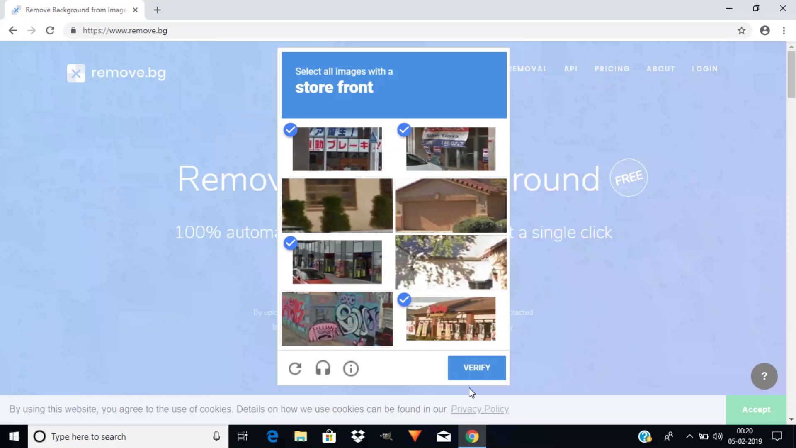Select the graffiti wall image thumbnail

point(337,318)
